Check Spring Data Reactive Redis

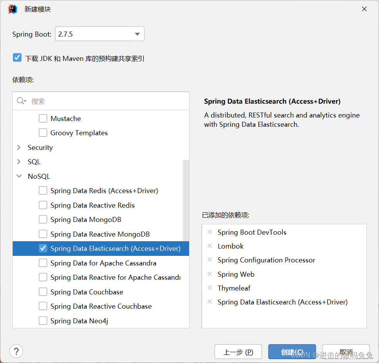point(43,205)
